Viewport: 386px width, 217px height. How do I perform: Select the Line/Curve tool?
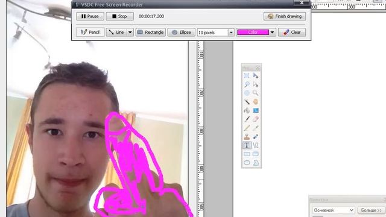256,145
